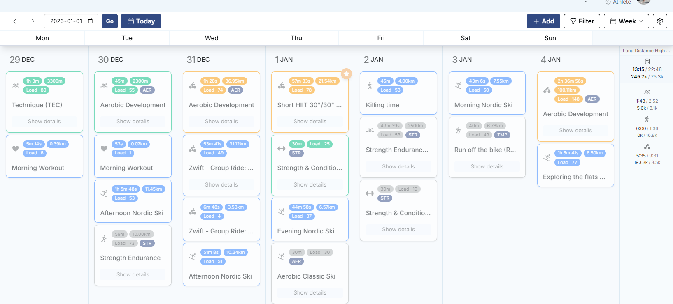Viewport: 673px width, 304px height.
Task: Expand Show details on Technique (TEC)
Action: [44, 122]
